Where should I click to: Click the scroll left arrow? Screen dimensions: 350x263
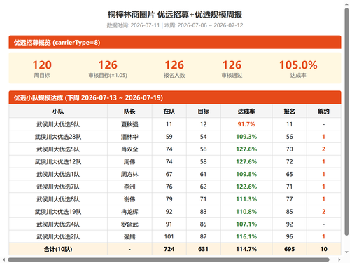(4, 259)
